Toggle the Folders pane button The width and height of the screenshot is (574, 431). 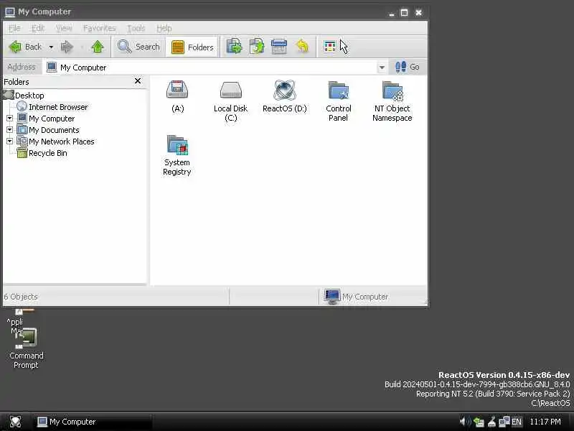point(192,47)
